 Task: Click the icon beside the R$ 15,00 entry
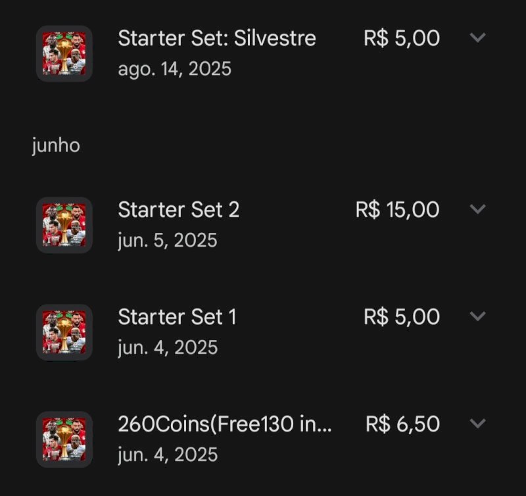[64, 223]
